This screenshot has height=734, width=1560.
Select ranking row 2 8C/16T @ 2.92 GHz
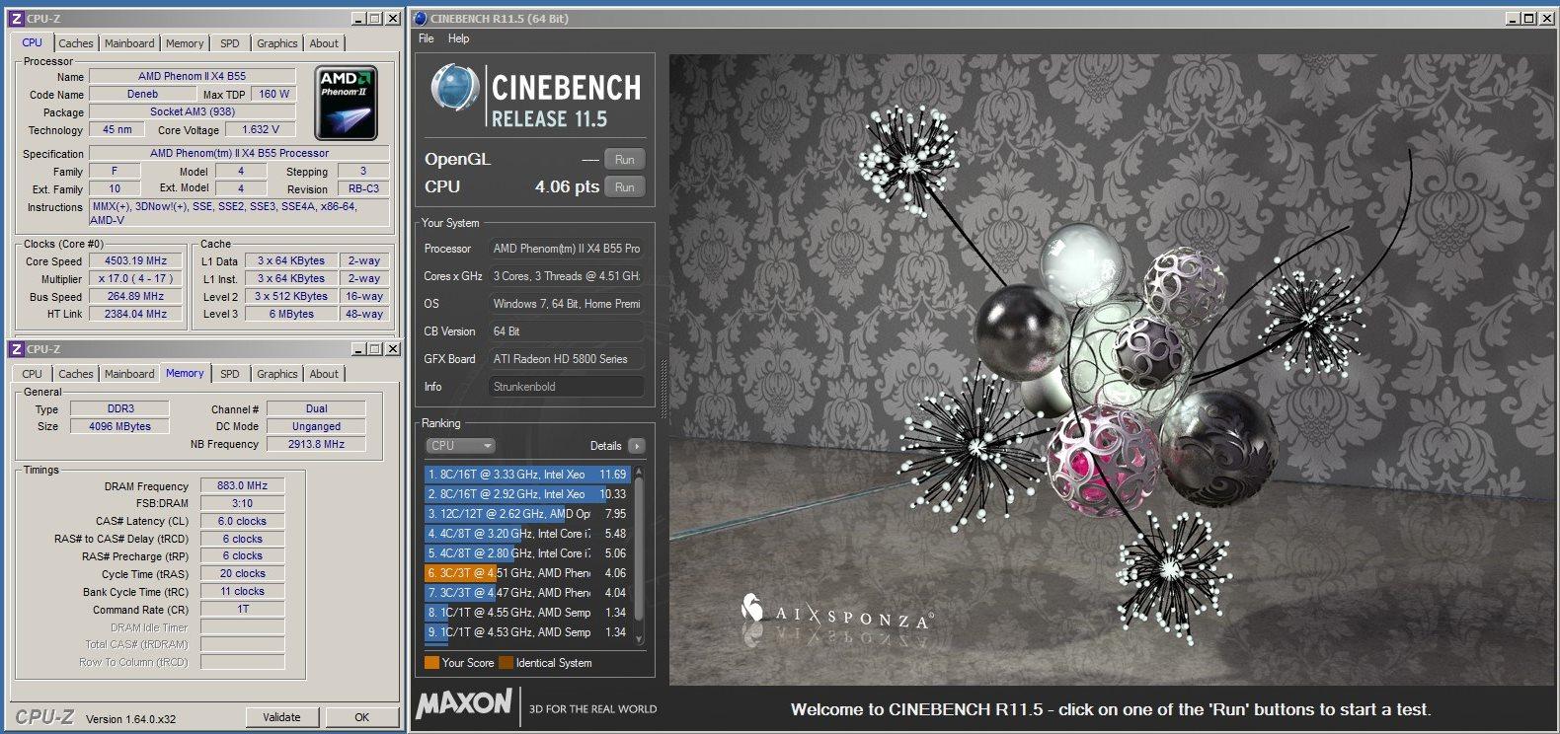pyautogui.click(x=527, y=494)
